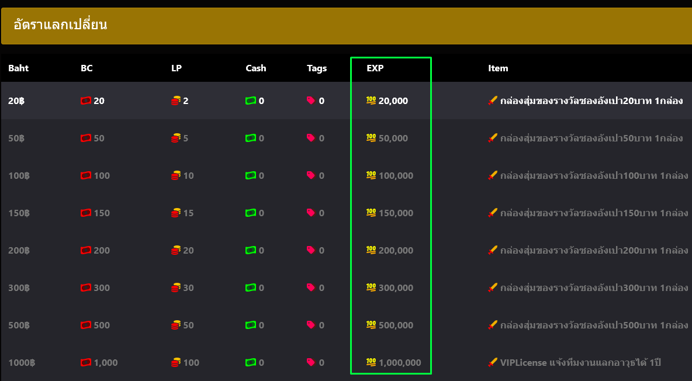692x381 pixels.
Task: Click the red BC ticket icon in the 500฿ row
Action: (x=86, y=325)
